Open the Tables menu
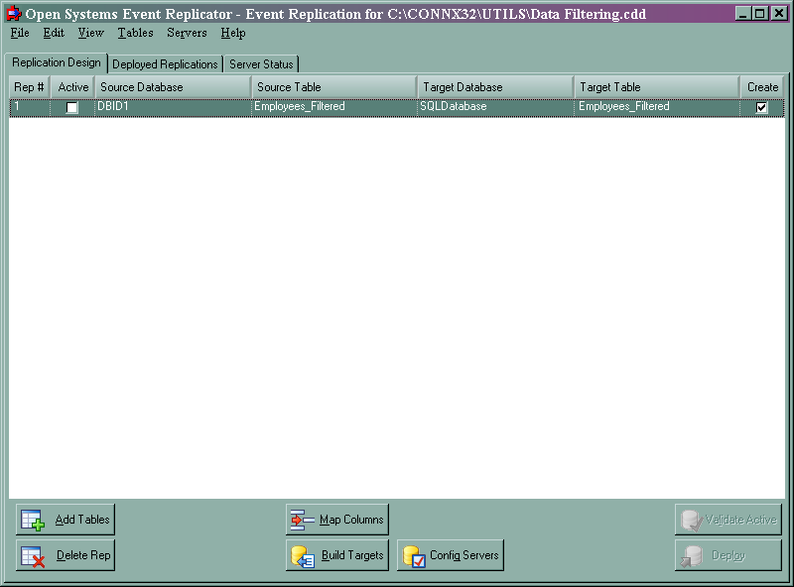 coord(135,33)
